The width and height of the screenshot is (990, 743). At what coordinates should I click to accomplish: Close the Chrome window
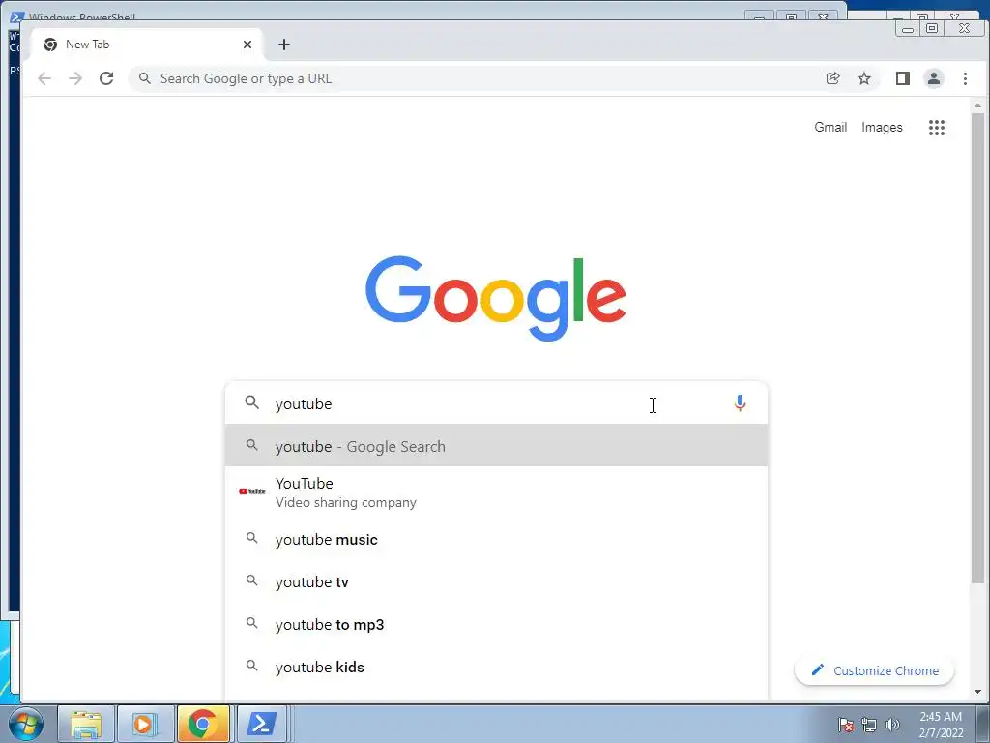click(x=964, y=28)
